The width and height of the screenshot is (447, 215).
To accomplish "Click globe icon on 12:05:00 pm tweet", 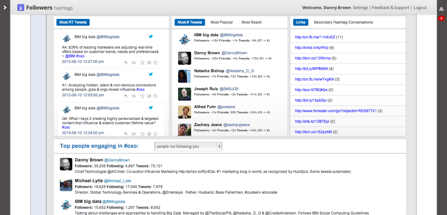I will [x=149, y=96].
